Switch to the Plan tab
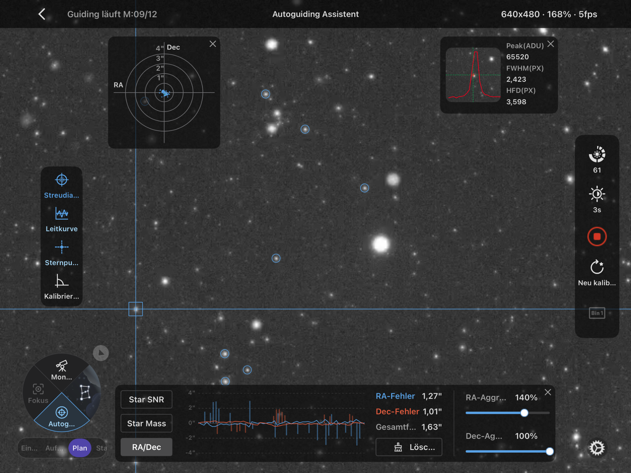Viewport: 631px width, 473px height. click(x=80, y=448)
